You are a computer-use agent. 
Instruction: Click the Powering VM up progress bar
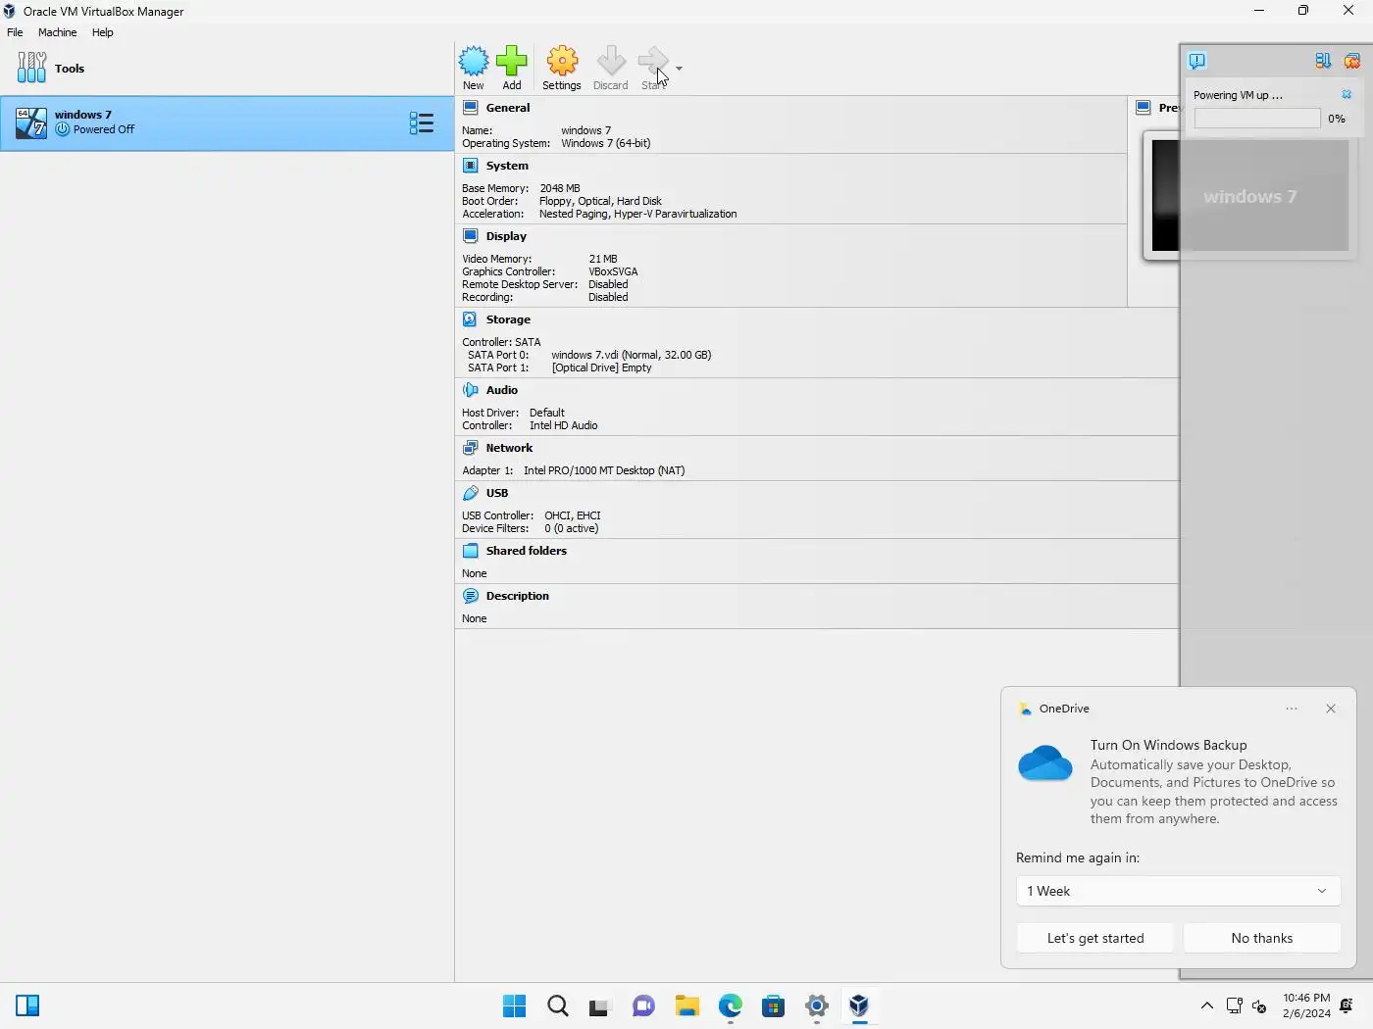[x=1257, y=119]
